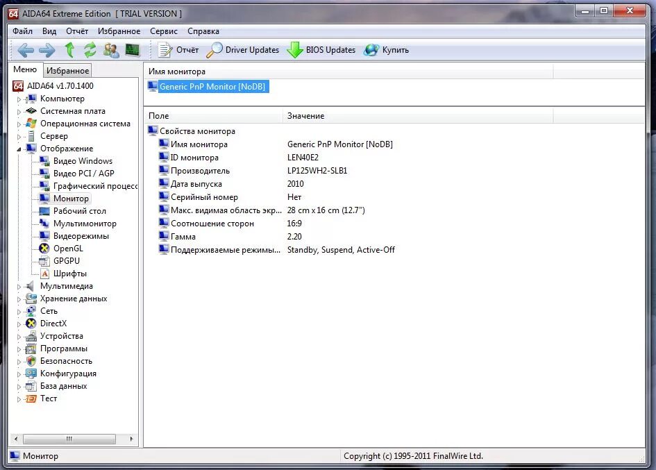Expand the Программы tree node
The image size is (656, 470).
click(x=19, y=349)
